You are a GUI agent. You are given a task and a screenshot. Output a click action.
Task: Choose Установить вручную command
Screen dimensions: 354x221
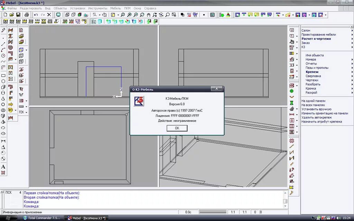click(316, 109)
